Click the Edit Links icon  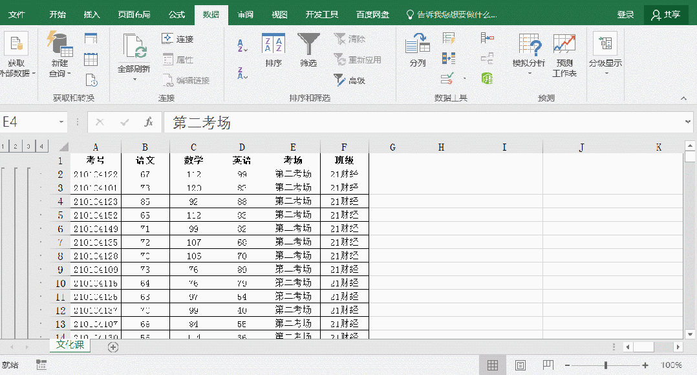167,80
